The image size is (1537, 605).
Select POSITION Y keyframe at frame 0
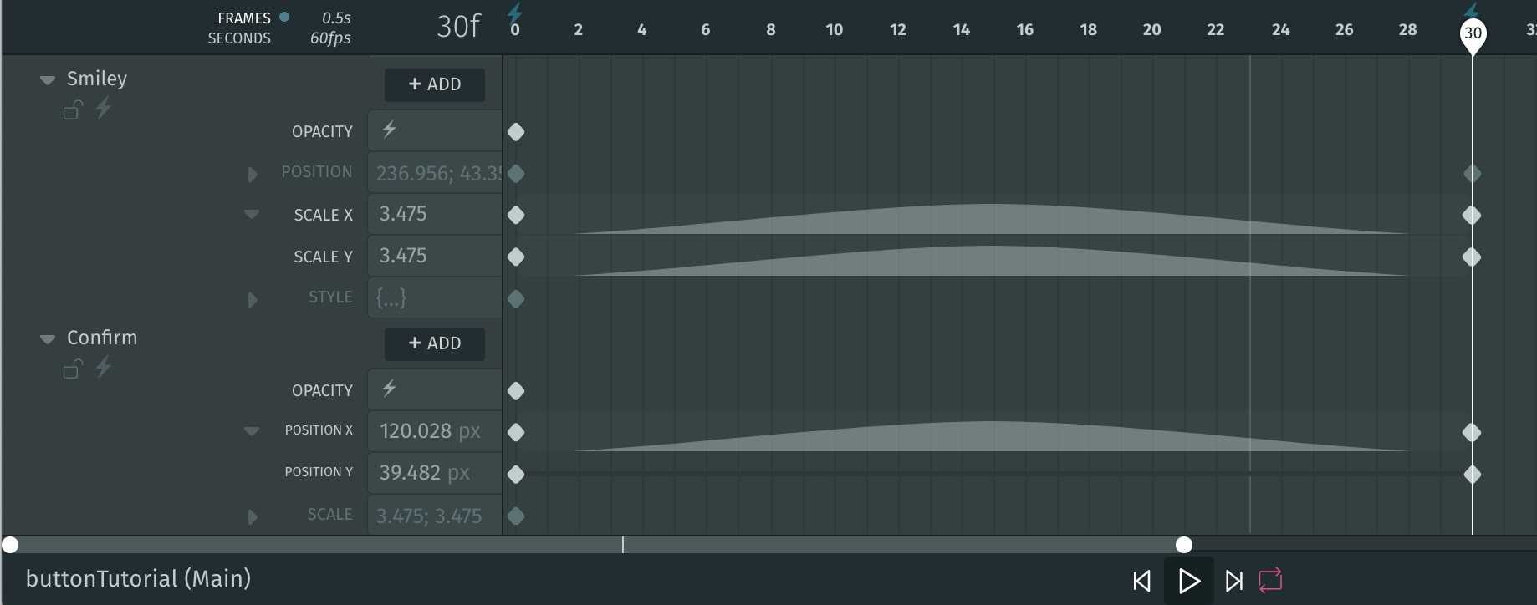click(516, 475)
